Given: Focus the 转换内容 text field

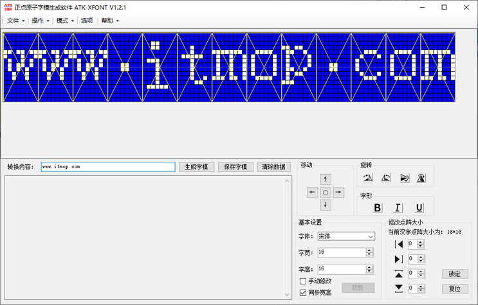Looking at the screenshot, I should pyautogui.click(x=108, y=167).
